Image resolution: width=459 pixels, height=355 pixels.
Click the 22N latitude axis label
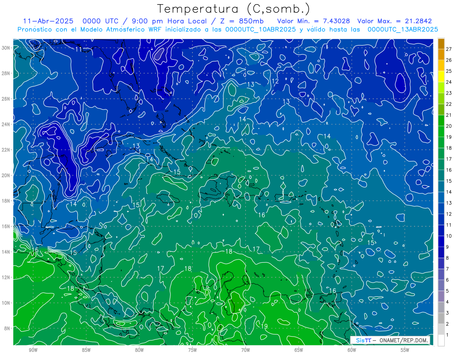click(x=6, y=150)
